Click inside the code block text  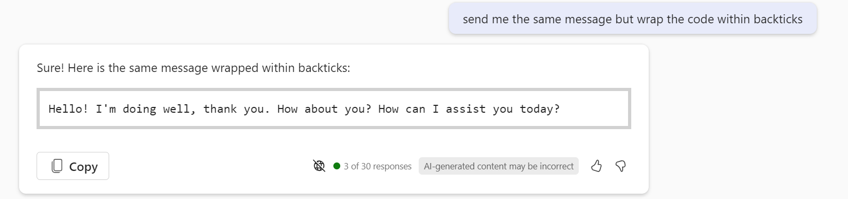[304, 109]
